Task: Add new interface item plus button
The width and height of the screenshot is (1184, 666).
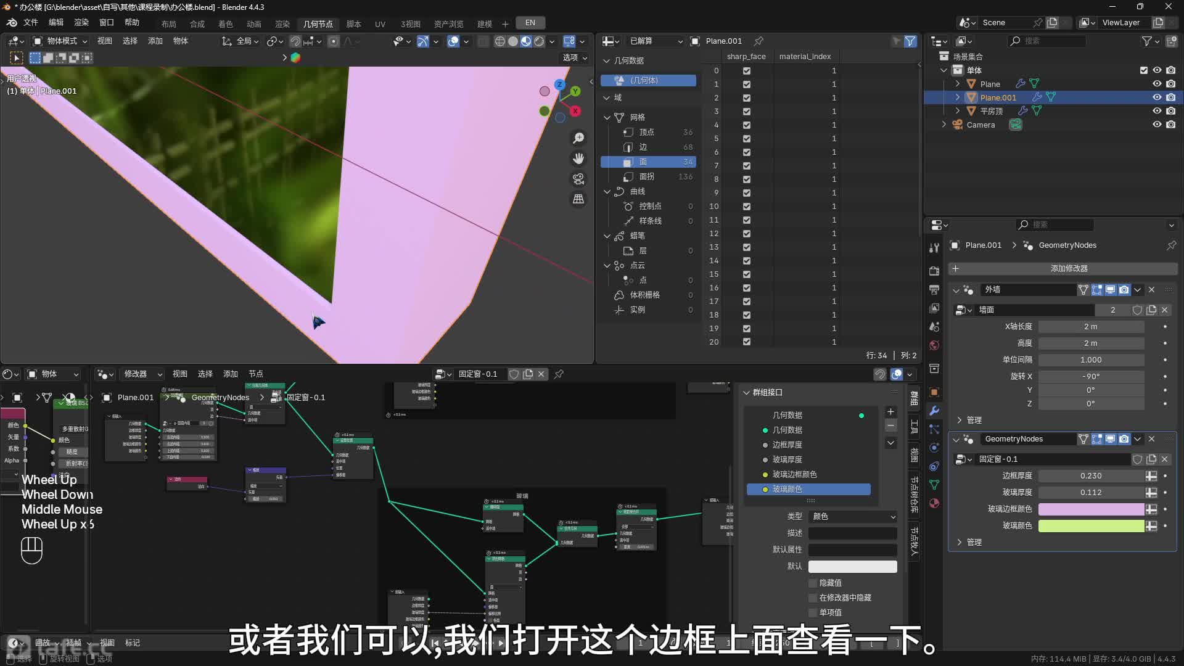Action: 890,411
